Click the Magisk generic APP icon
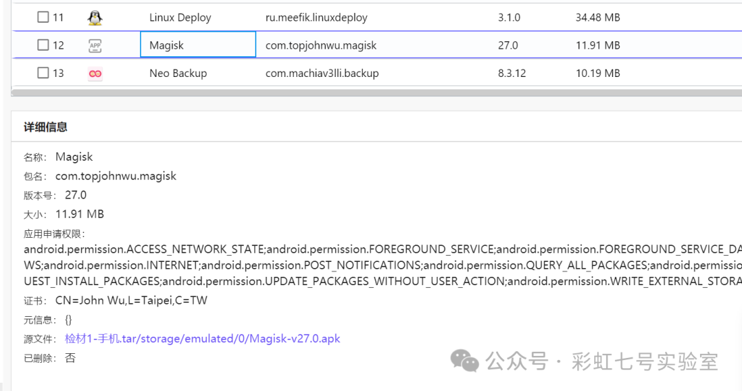The image size is (742, 391). click(95, 45)
